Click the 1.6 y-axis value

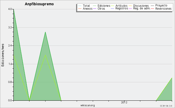[10, 64]
